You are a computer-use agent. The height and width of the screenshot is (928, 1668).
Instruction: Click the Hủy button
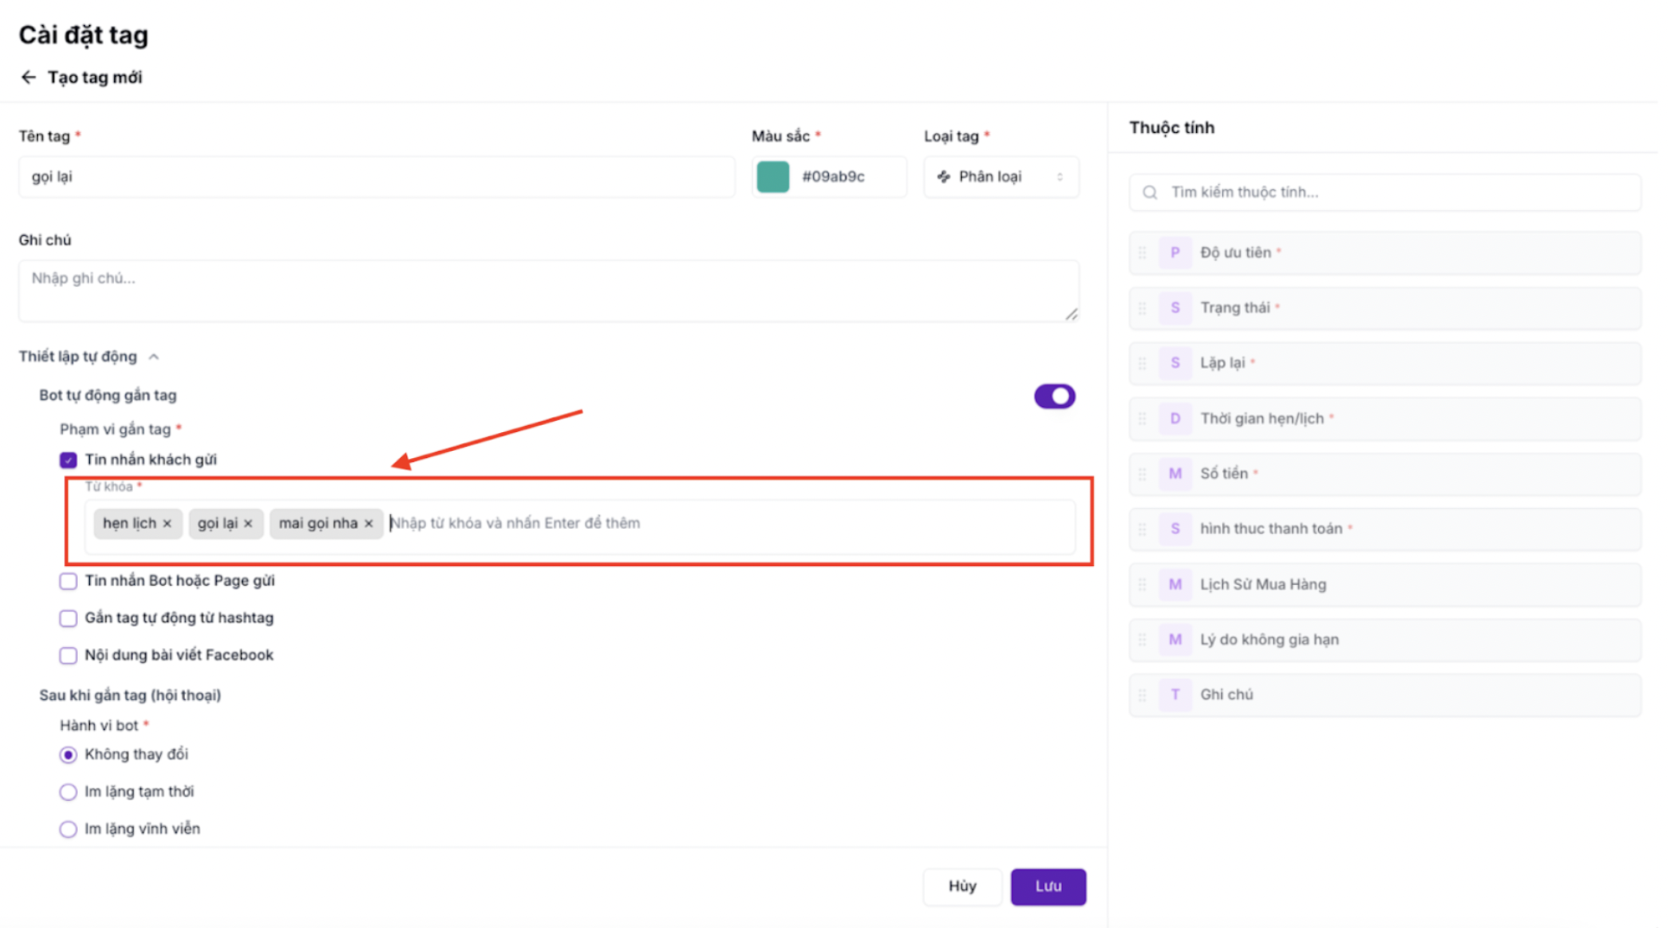[963, 887]
